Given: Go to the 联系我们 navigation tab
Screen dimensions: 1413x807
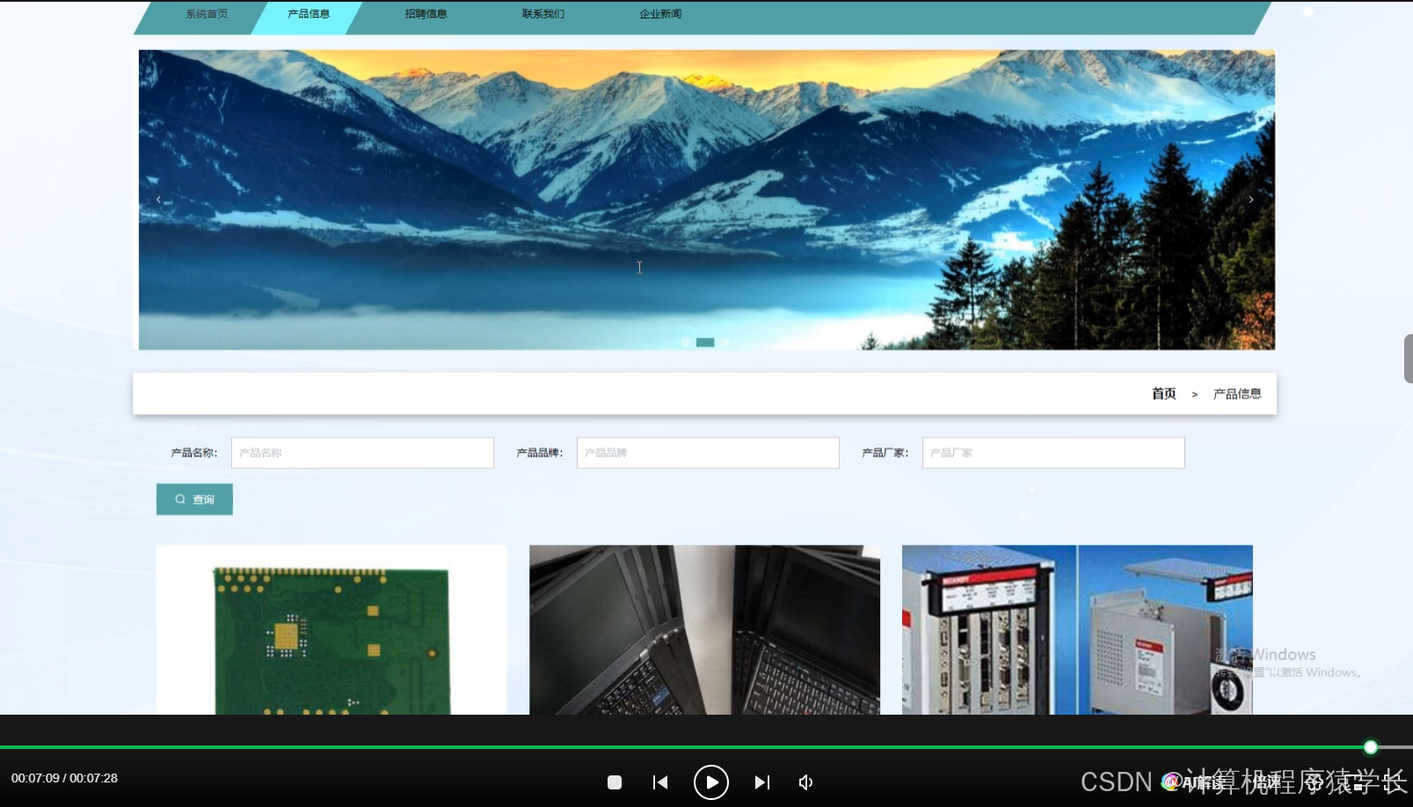Looking at the screenshot, I should tap(543, 14).
